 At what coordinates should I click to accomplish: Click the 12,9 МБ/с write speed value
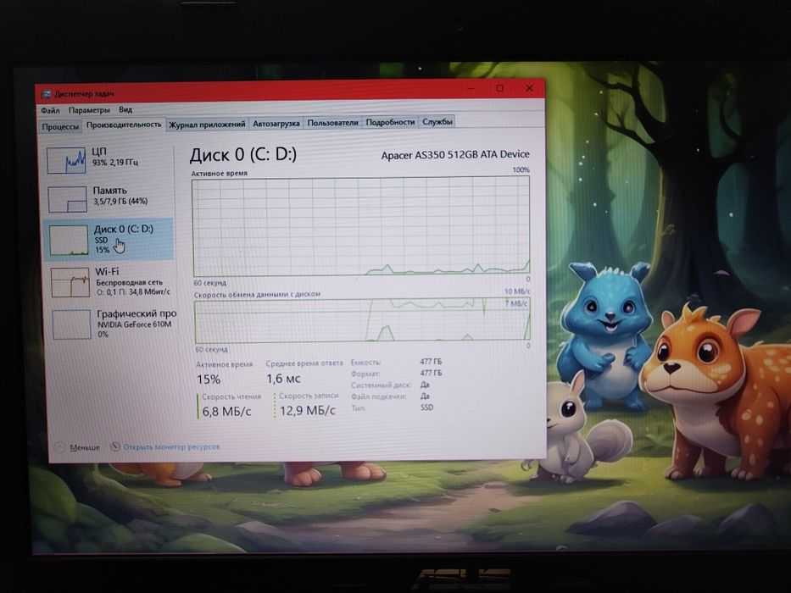point(307,411)
